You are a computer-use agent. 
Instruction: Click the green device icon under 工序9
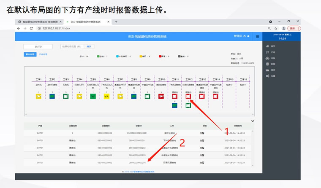tap(147, 96)
